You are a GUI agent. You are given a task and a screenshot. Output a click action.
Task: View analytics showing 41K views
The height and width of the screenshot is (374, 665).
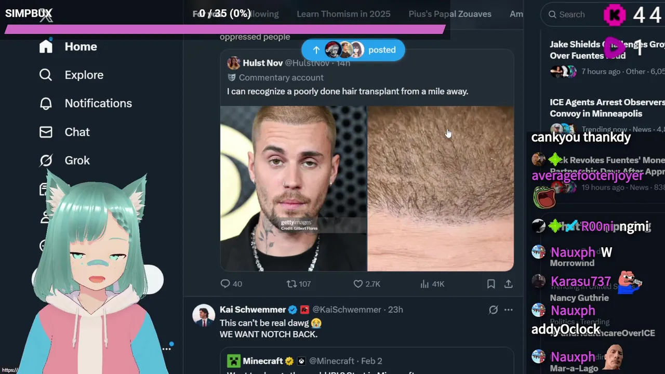pyautogui.click(x=432, y=284)
